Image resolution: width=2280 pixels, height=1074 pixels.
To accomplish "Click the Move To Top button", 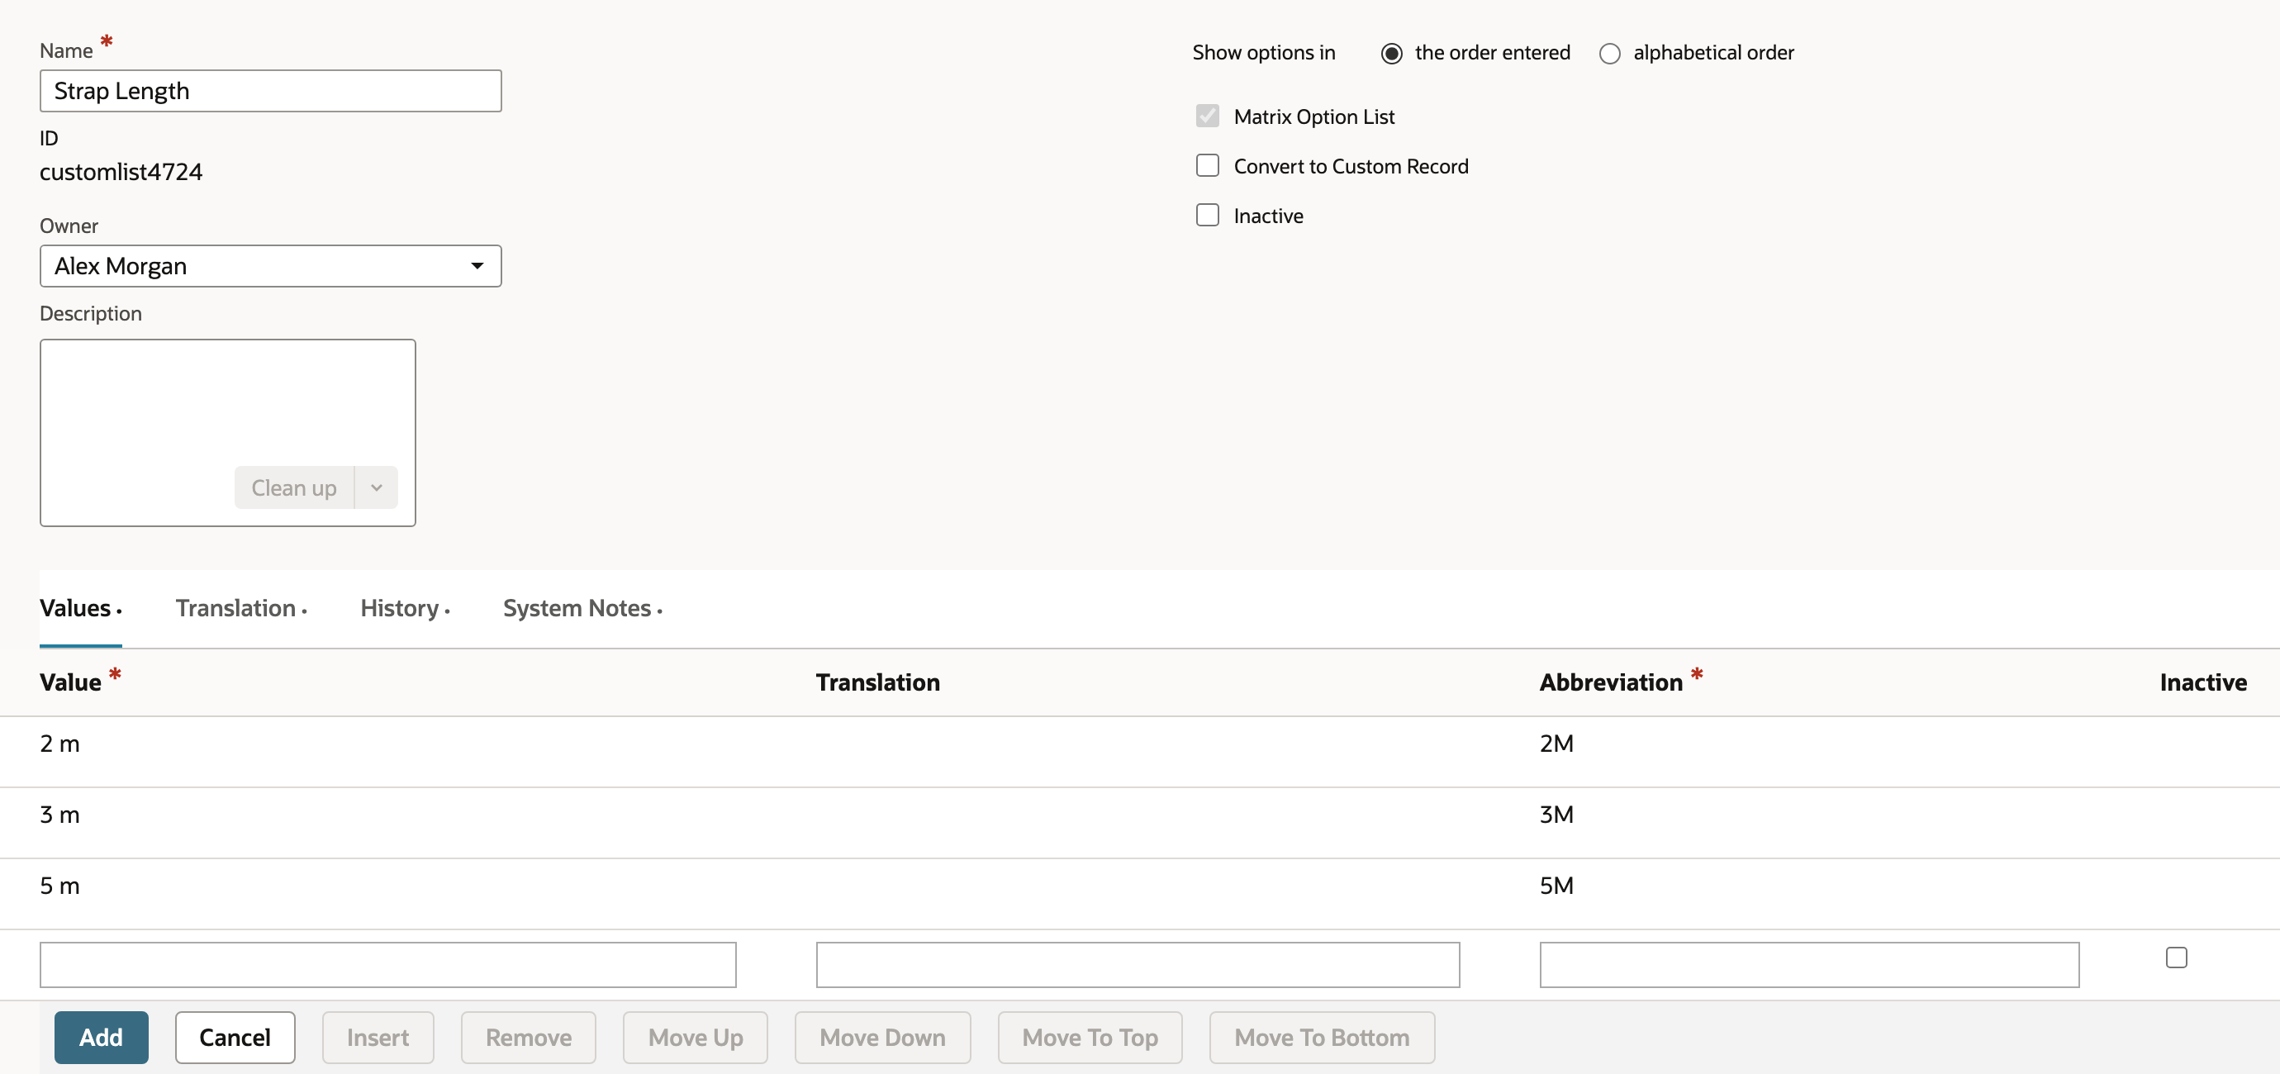I will pos(1090,1038).
